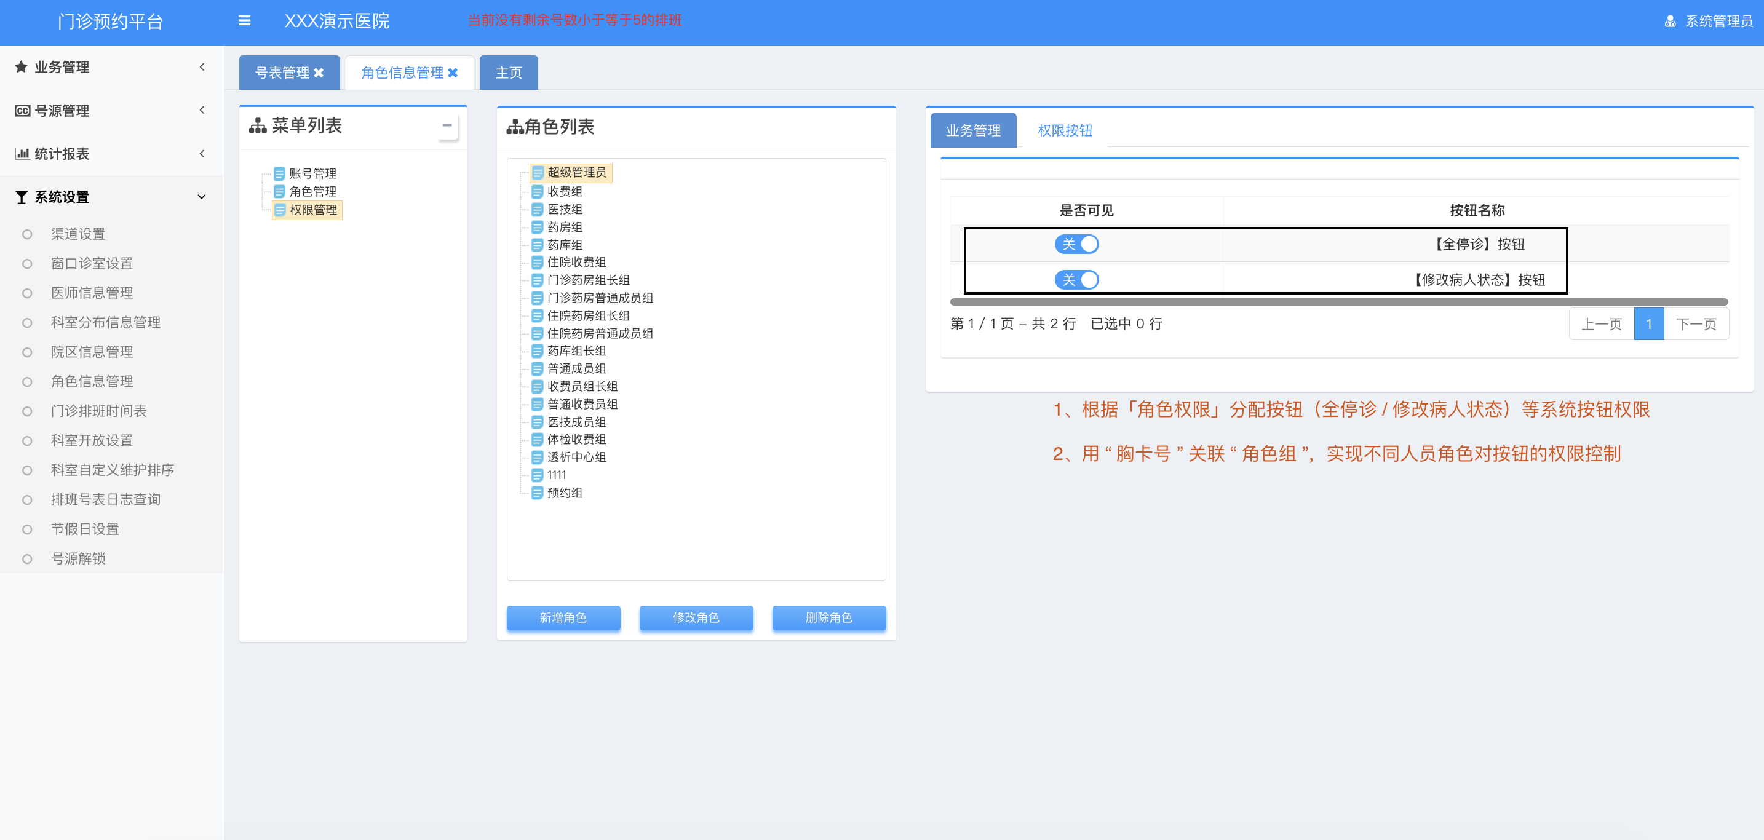Toggle visibility switch for 修改病人状态 button

[1076, 280]
